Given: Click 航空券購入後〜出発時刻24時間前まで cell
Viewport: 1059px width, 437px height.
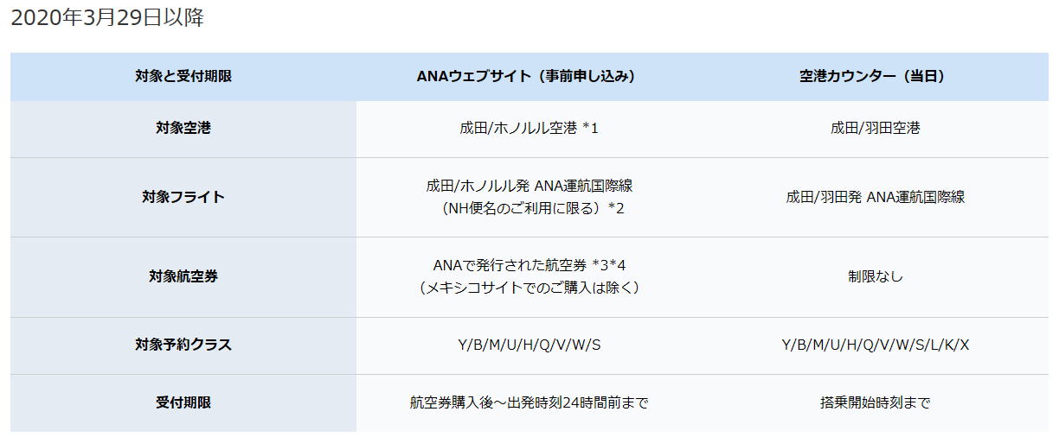Looking at the screenshot, I should 529,402.
